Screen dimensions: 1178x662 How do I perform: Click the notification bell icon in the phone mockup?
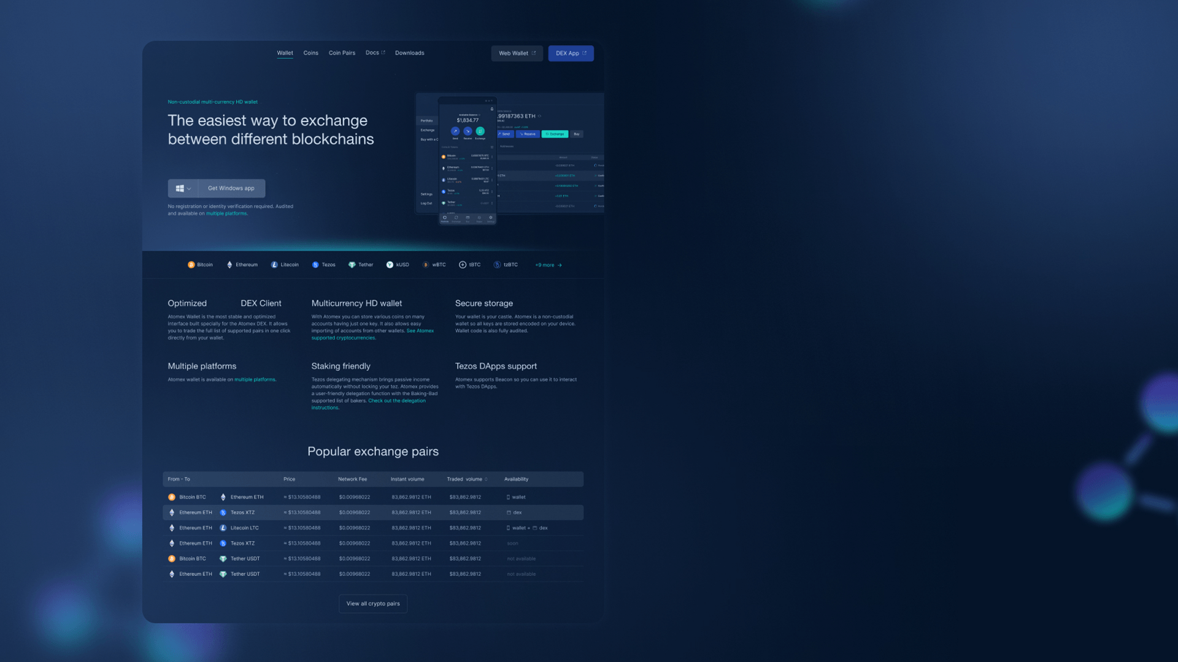tap(491, 109)
